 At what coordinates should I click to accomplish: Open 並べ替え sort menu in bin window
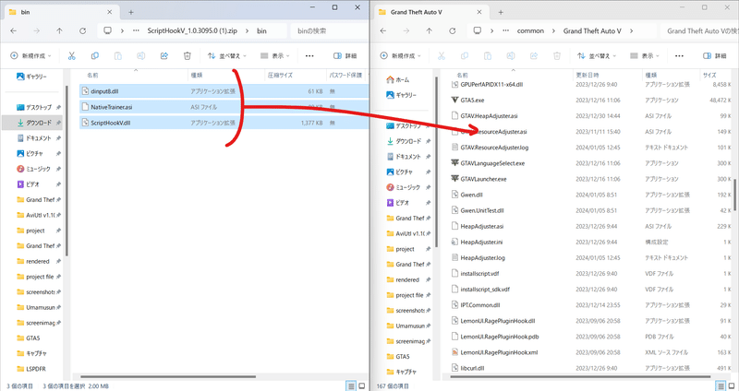tap(226, 56)
